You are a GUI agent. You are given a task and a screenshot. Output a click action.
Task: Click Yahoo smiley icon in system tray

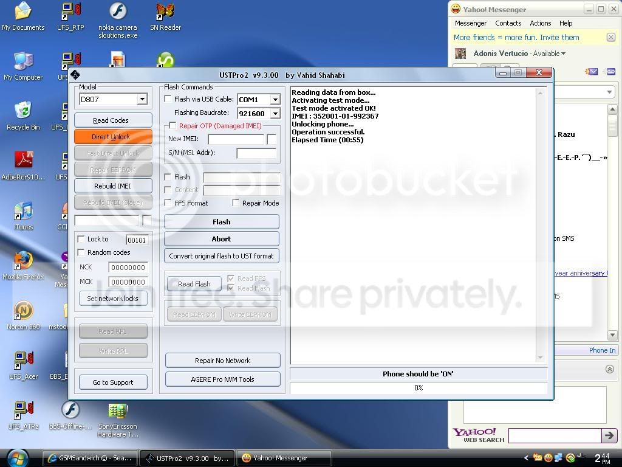[x=549, y=458]
